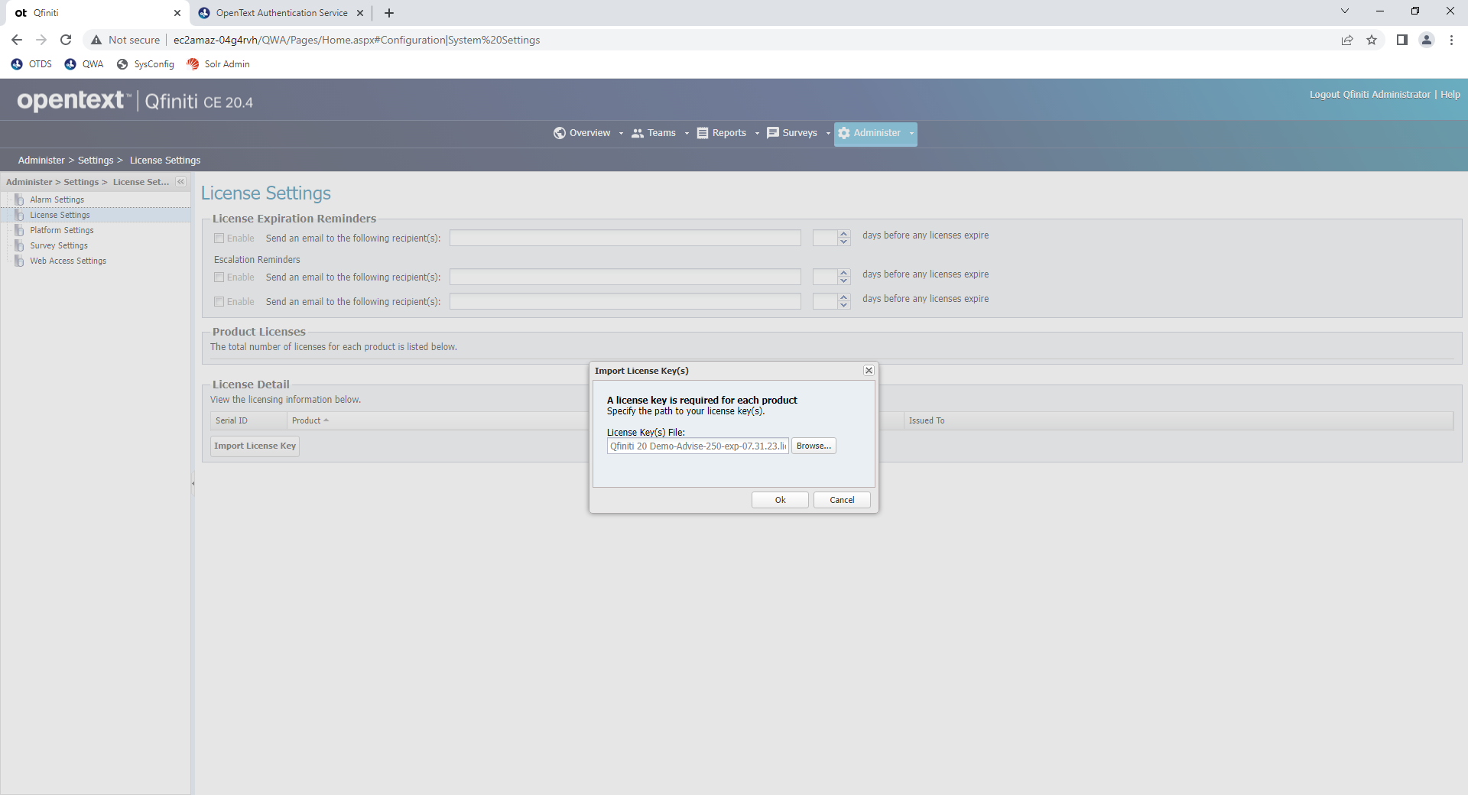Open the Reports section icon
The height and width of the screenshot is (795, 1468).
[703, 133]
